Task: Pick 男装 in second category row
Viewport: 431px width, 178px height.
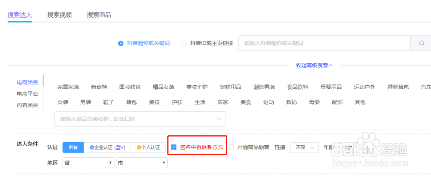Action: click(86, 102)
